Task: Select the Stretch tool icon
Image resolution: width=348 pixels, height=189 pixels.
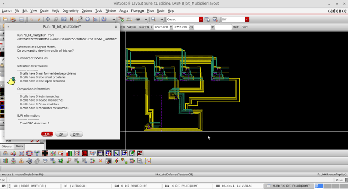Action: [x=64, y=19]
